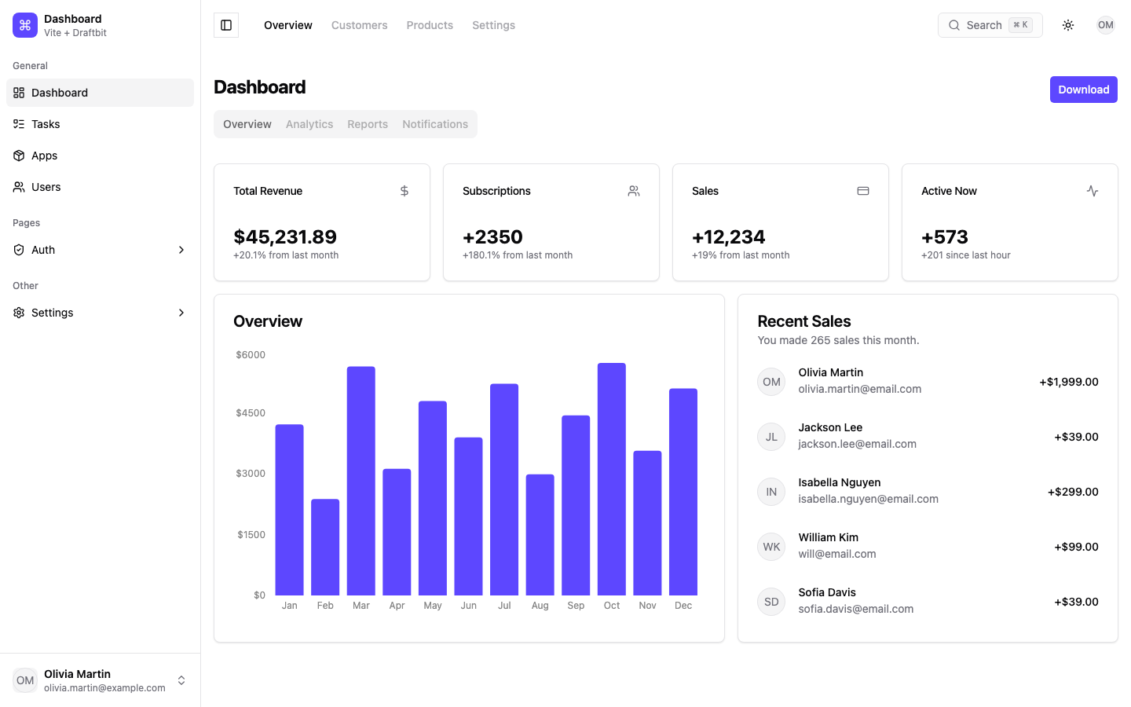Click the +$1,999.00 sale amount
Viewport: 1131px width, 707px height.
coord(1069,382)
